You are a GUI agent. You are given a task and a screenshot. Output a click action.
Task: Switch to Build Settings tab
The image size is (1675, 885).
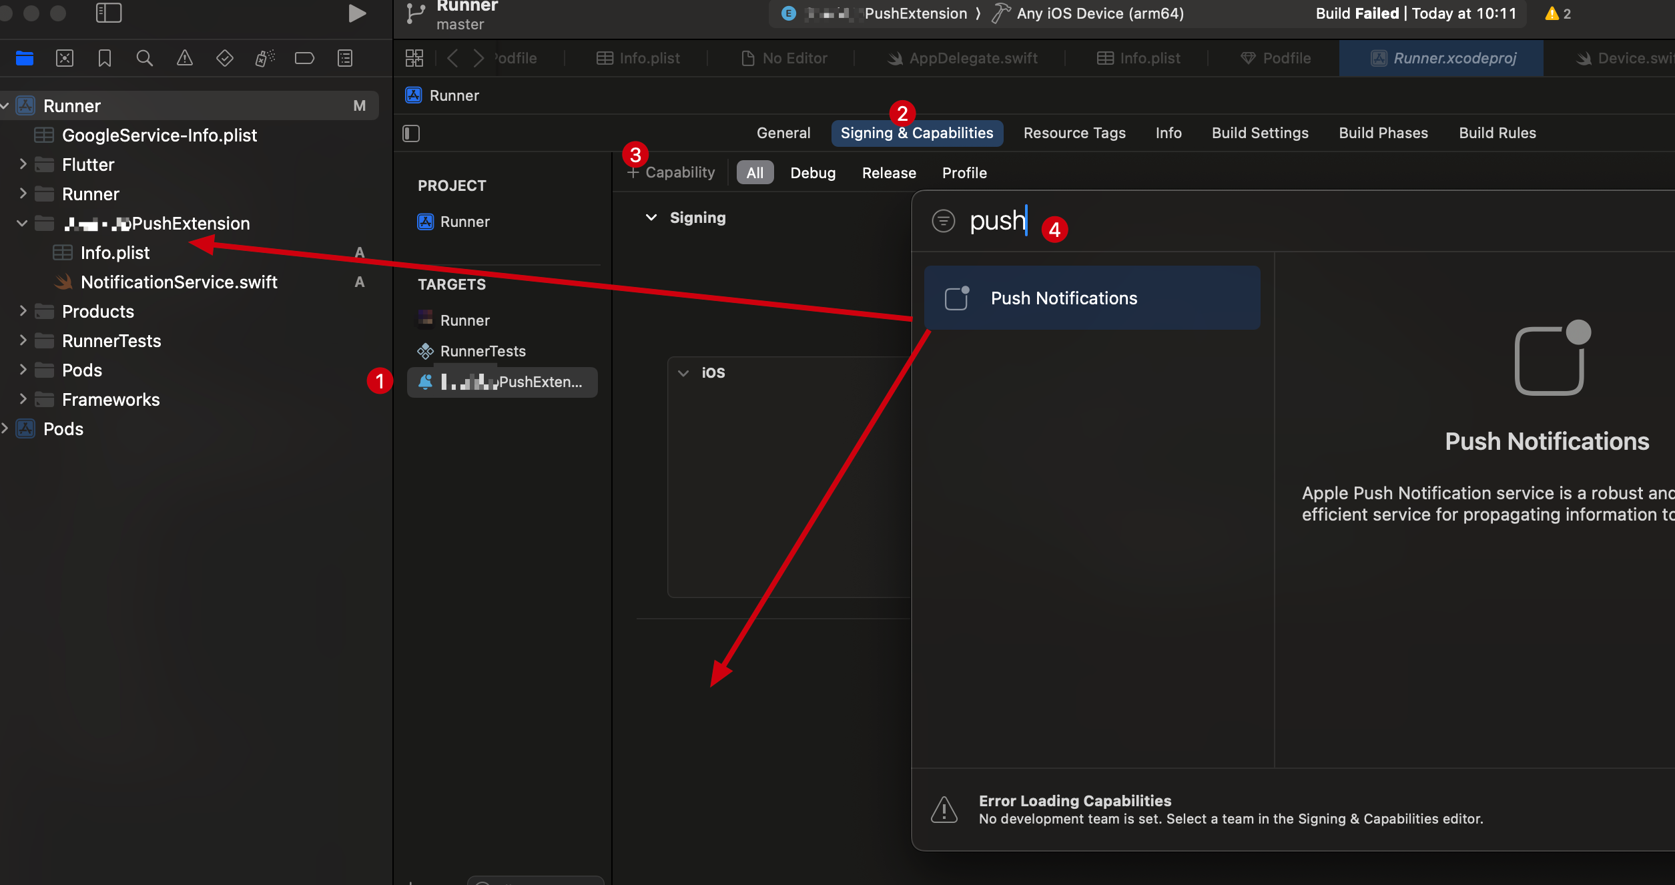(1260, 133)
